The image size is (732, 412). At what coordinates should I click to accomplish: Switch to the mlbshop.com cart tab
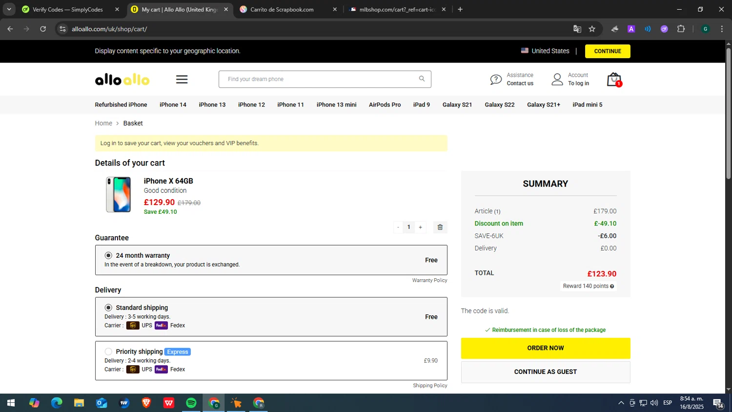tap(397, 9)
